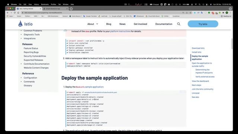Open the Blog nav link

109,24
